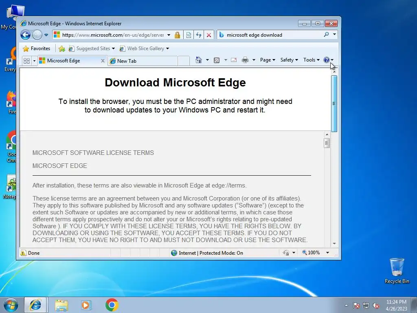Screen dimensions: 417x313
Task: Open the taskbar clock showing 11:24 PM
Action: tap(396, 305)
